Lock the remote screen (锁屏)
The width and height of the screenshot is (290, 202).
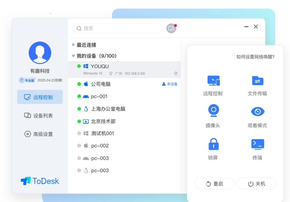pyautogui.click(x=213, y=144)
